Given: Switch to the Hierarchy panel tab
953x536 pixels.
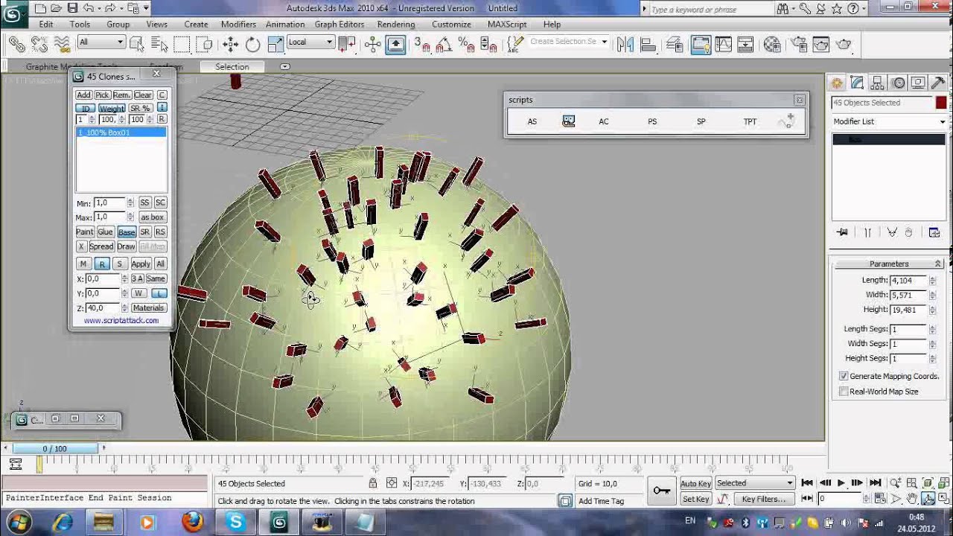Looking at the screenshot, I should click(x=878, y=83).
